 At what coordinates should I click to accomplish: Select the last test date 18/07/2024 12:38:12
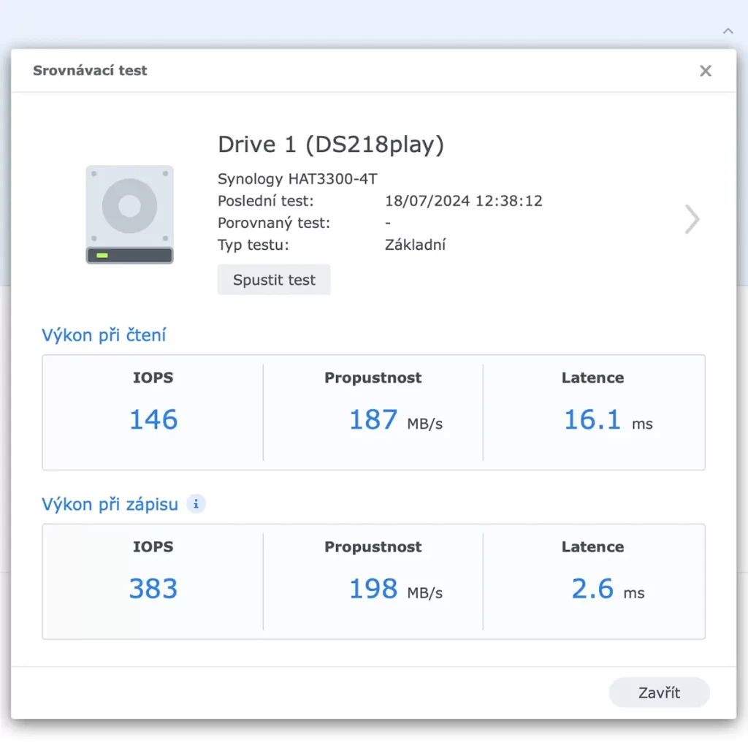click(463, 201)
